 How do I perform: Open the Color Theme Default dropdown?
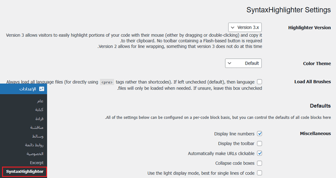coord(243,63)
